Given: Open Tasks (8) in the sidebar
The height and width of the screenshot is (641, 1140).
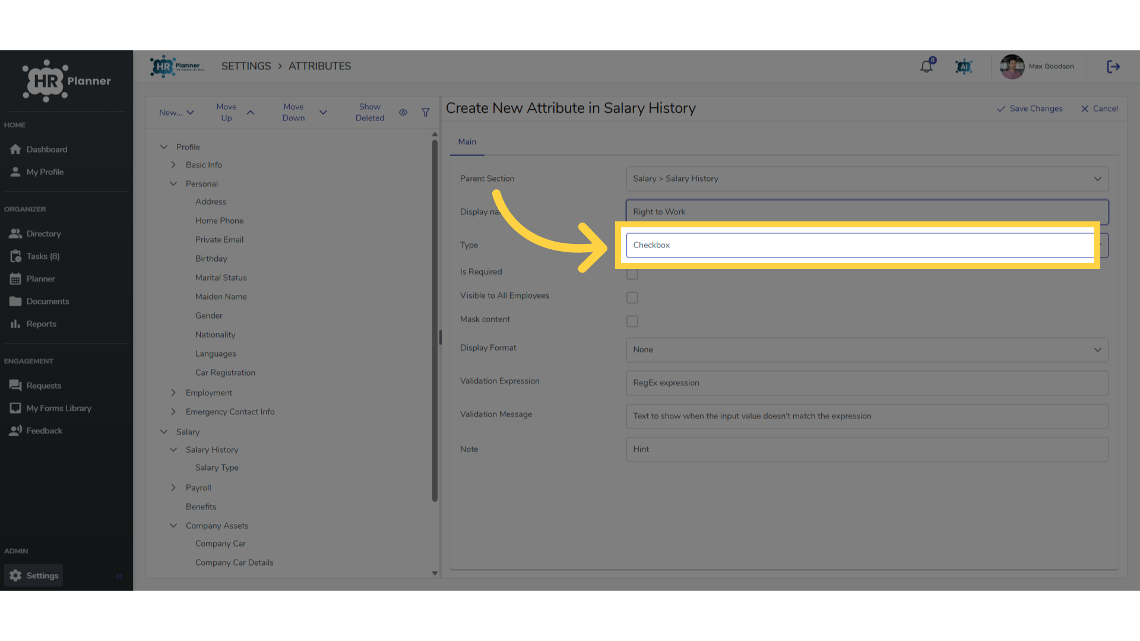Looking at the screenshot, I should (x=34, y=256).
